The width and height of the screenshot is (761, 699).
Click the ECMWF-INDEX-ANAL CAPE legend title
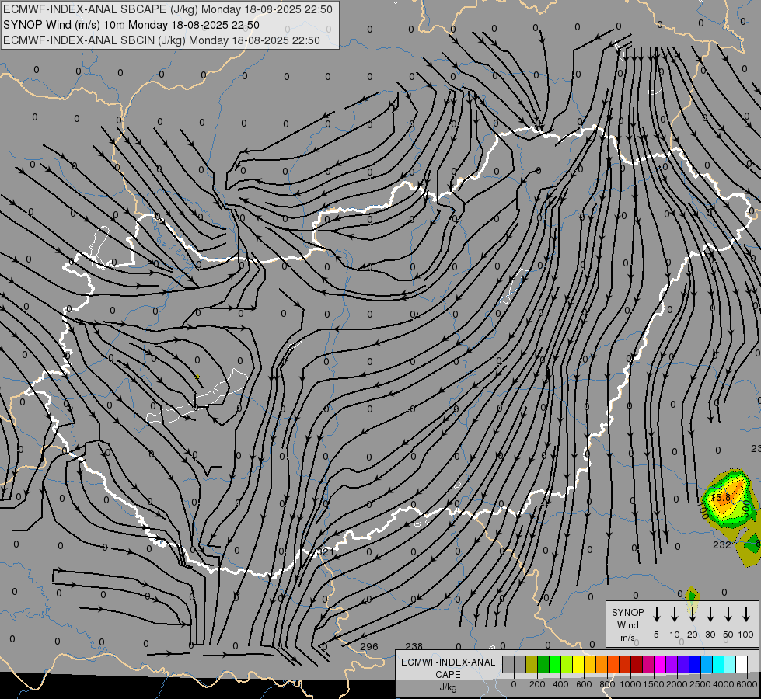[448, 669]
